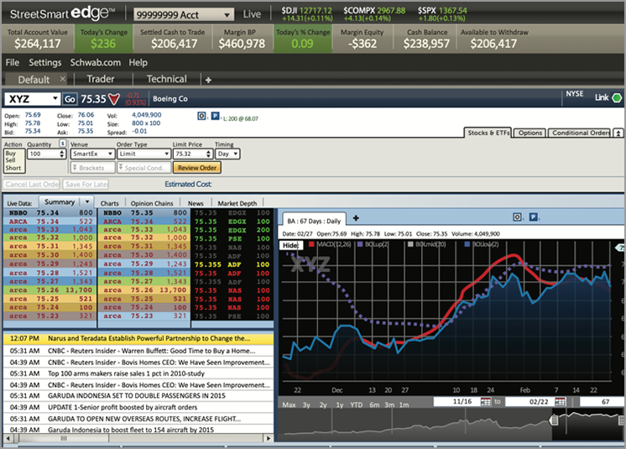Adjust the Limit Price stepper arrows

click(x=208, y=154)
